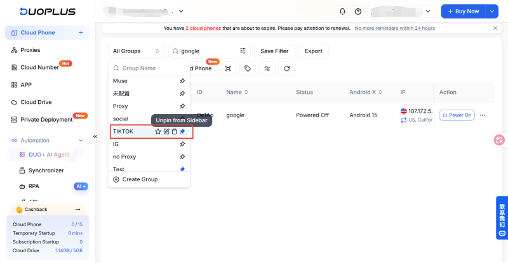Favorite the TIKTOK group with star icon
The height and width of the screenshot is (263, 508).
pyautogui.click(x=157, y=131)
